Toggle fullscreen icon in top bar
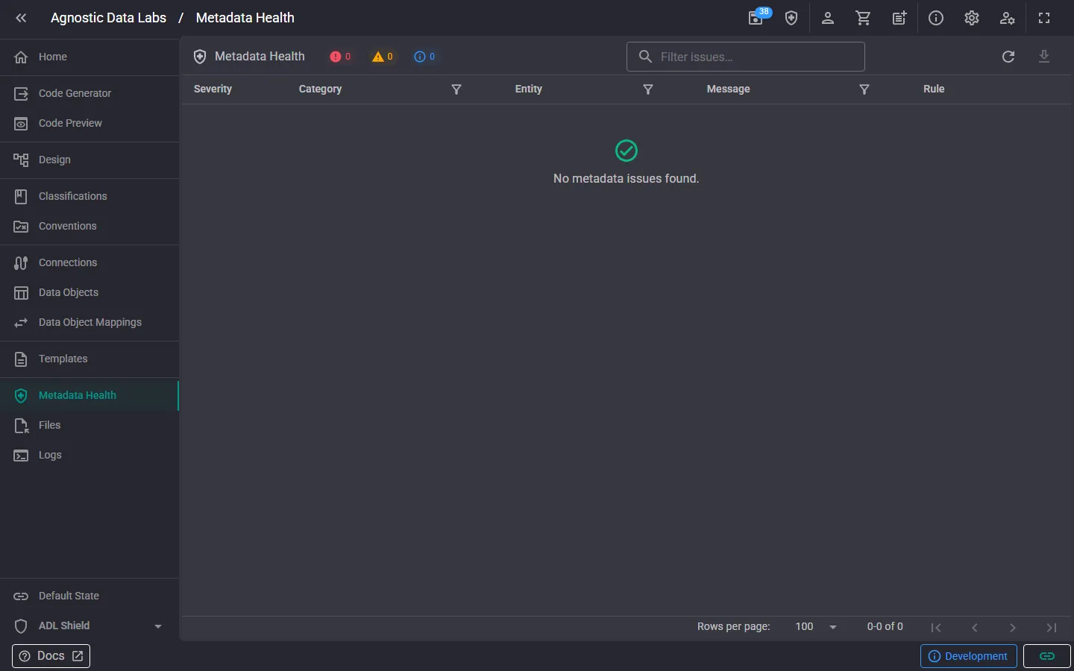 coord(1044,18)
